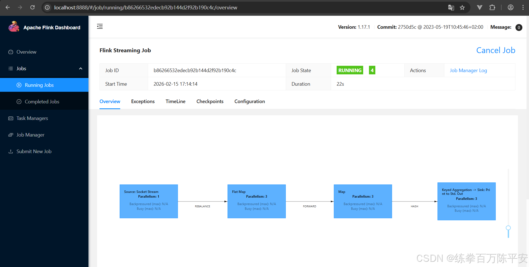Collapse the sidebar with the fold icon
Viewport: 529px width, 267px height.
(x=100, y=26)
